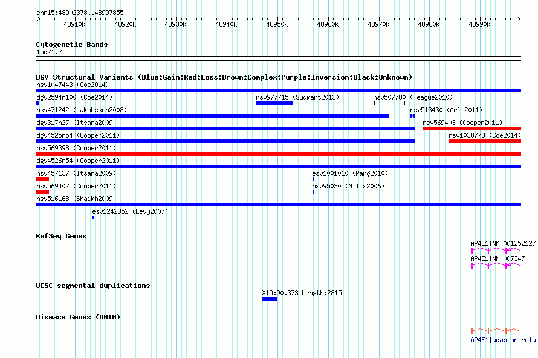
Task: Open the AP4E1|adaptor-relat OMIM gene link
Action: click(504, 340)
